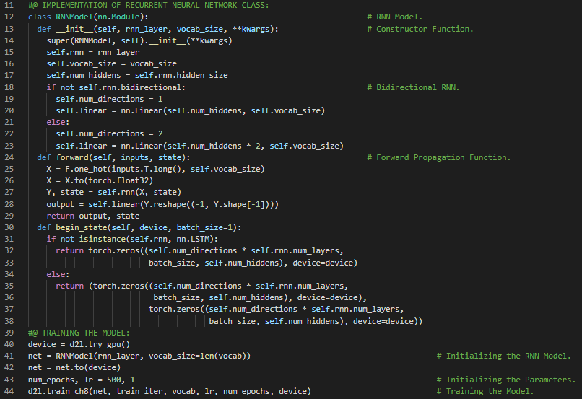Click line number 44 in the gutter
This screenshot has width=582, height=399.
coord(10,391)
